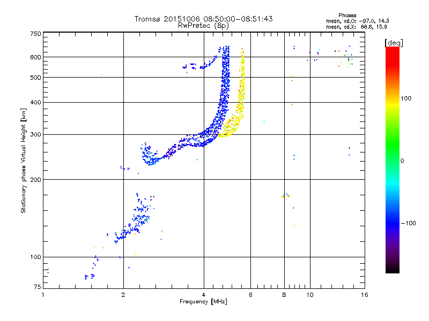The image size is (429, 321).
Task: Click the x-axis title 'Frequency [MHz]'
Action: [x=203, y=302]
